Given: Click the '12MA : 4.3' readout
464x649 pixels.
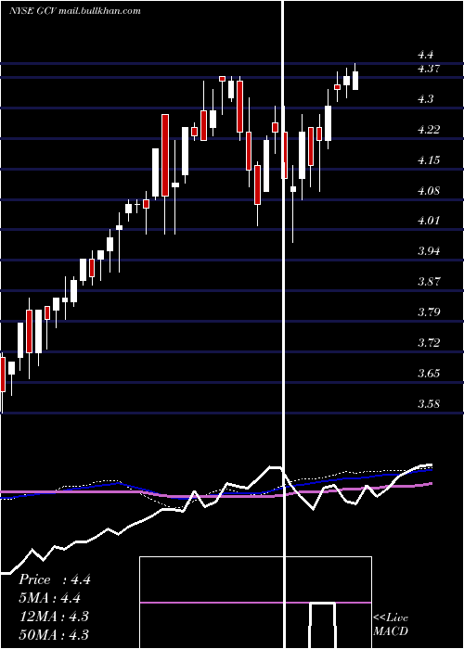Looking at the screenshot, I should (54, 616).
